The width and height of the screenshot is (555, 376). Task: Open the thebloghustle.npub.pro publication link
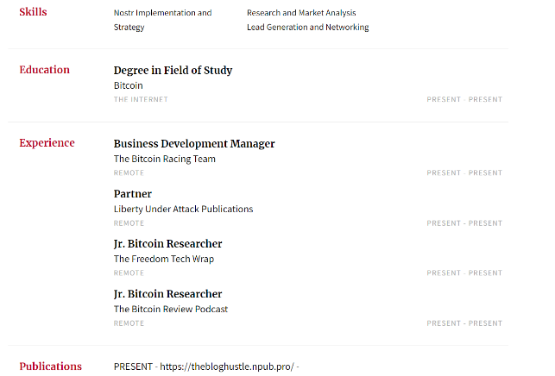click(227, 367)
